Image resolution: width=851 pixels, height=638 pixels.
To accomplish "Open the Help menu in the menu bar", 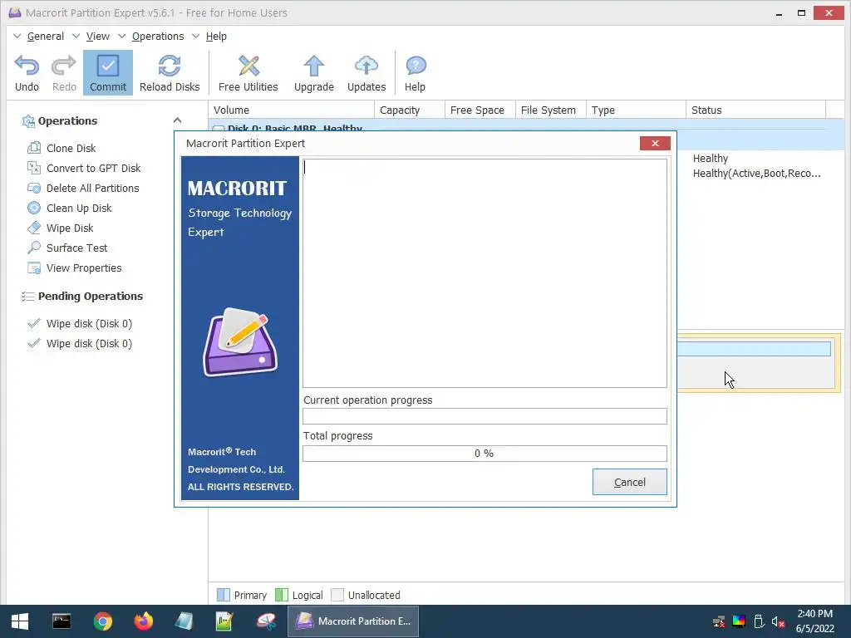I will [x=216, y=37].
